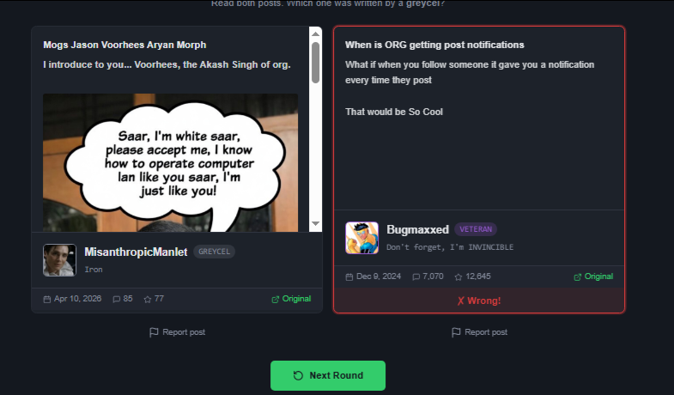The height and width of the screenshot is (395, 674).
Task: Click the left post's scrollbar thumb
Action: click(315, 63)
